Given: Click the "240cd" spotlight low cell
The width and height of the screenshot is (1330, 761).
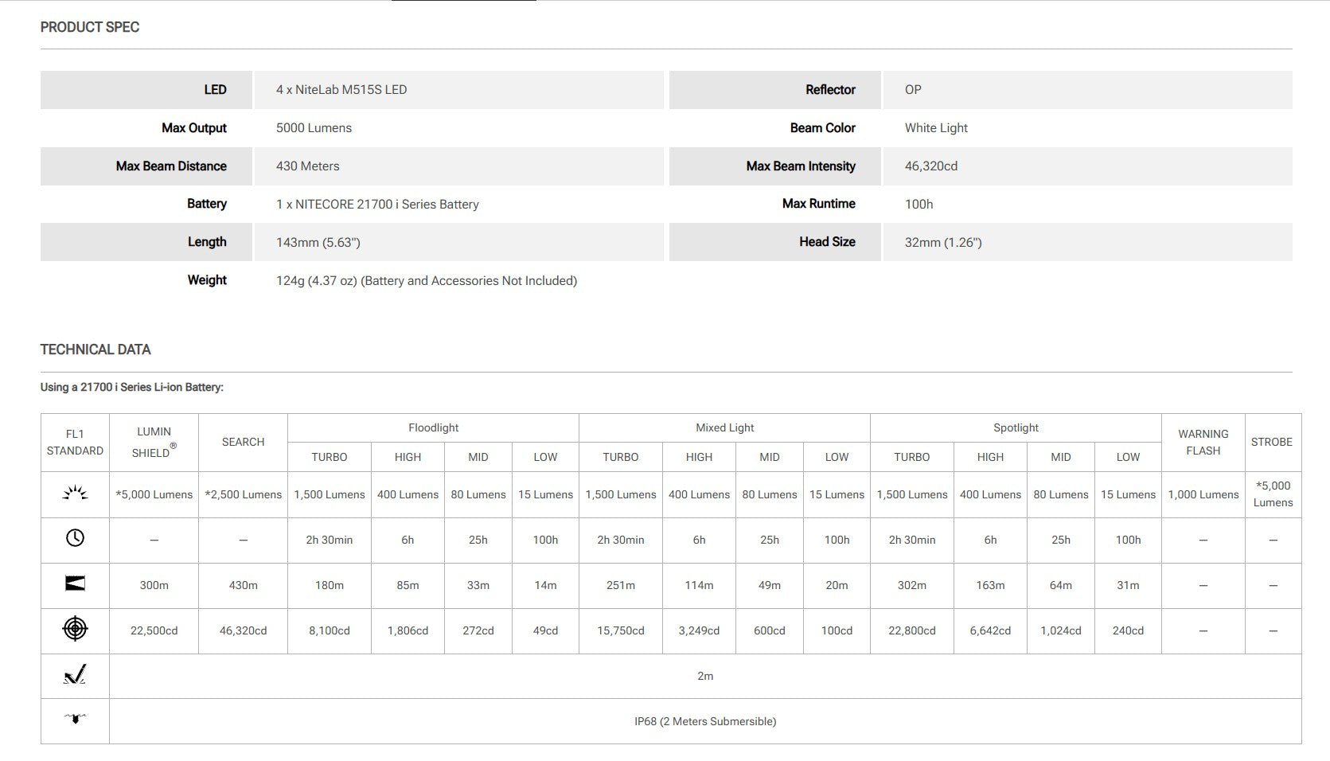Looking at the screenshot, I should 1128,630.
